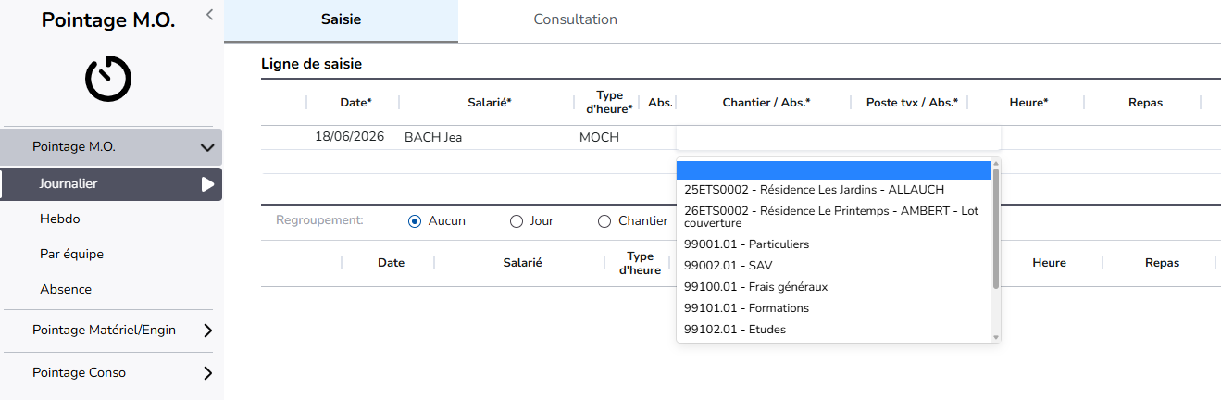Click the Heure header in the lower table
Viewport: 1221px width, 400px height.
(x=1049, y=263)
